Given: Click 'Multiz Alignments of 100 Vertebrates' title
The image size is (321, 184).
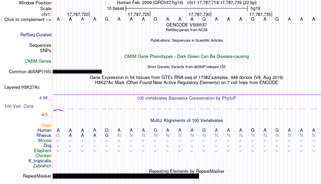Looking at the screenshot, I should tap(187, 121).
